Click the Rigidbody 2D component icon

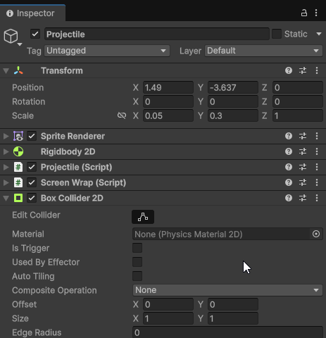click(18, 151)
